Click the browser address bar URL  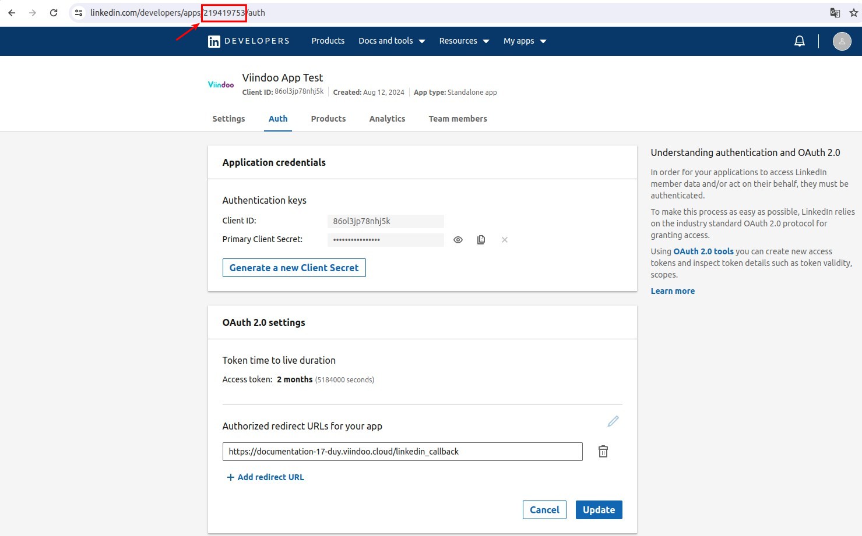[x=178, y=13]
